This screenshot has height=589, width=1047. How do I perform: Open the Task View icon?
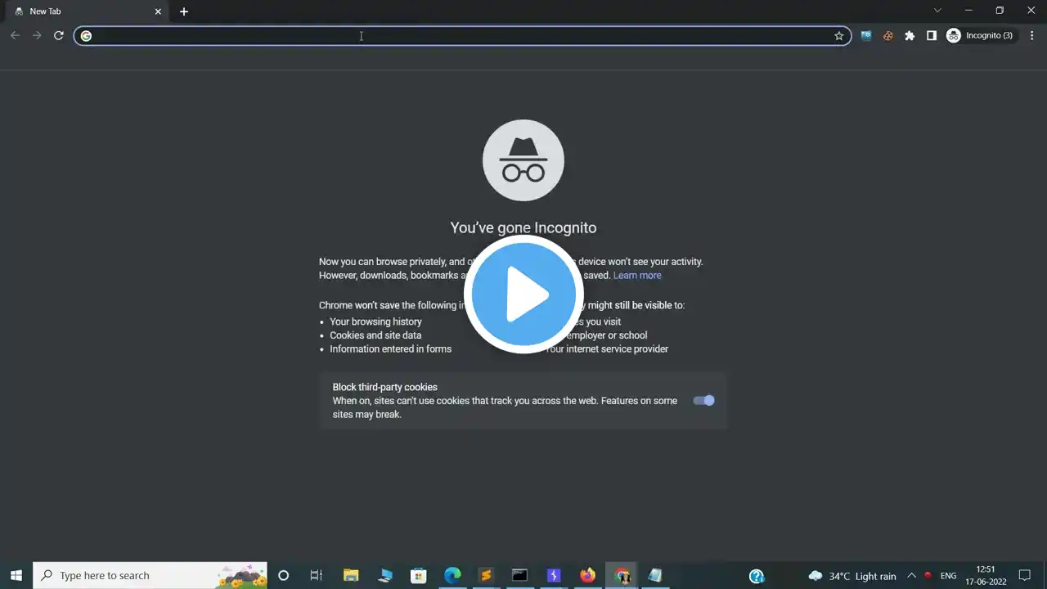coord(317,576)
